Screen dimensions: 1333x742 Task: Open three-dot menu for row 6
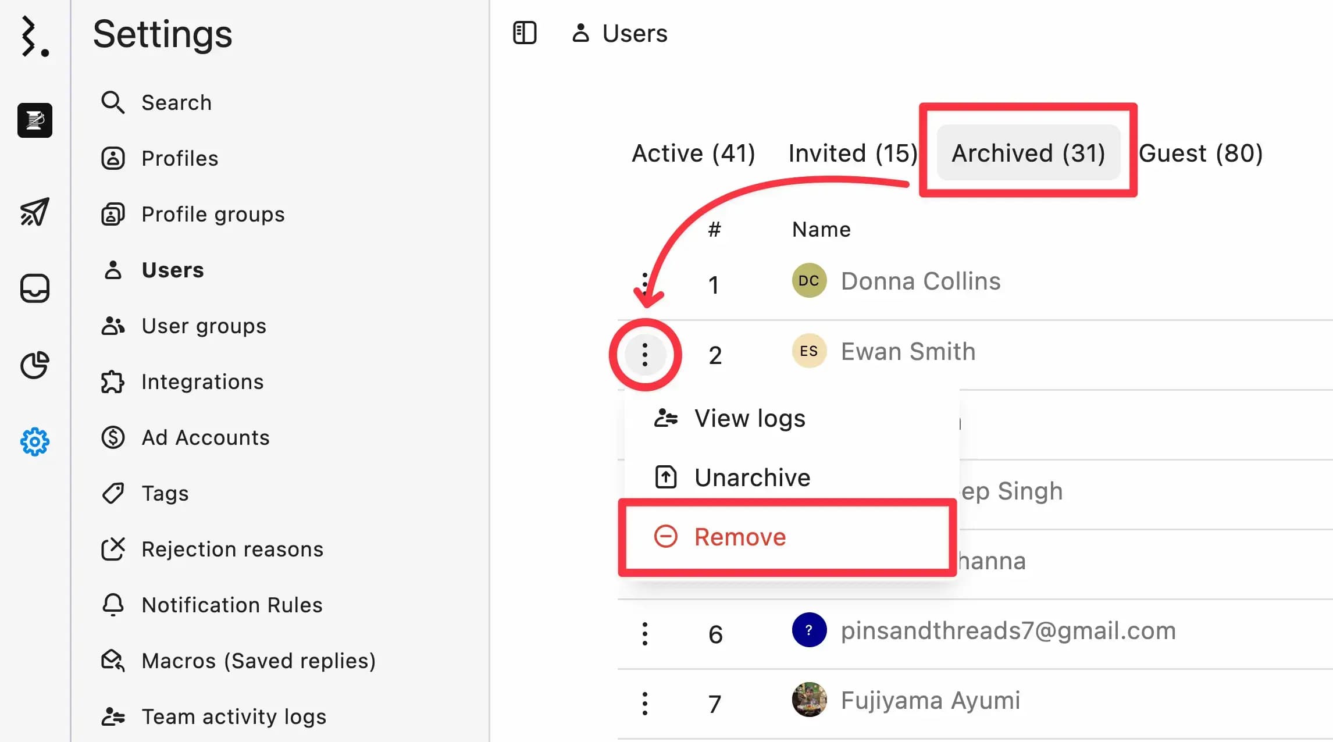click(x=644, y=634)
